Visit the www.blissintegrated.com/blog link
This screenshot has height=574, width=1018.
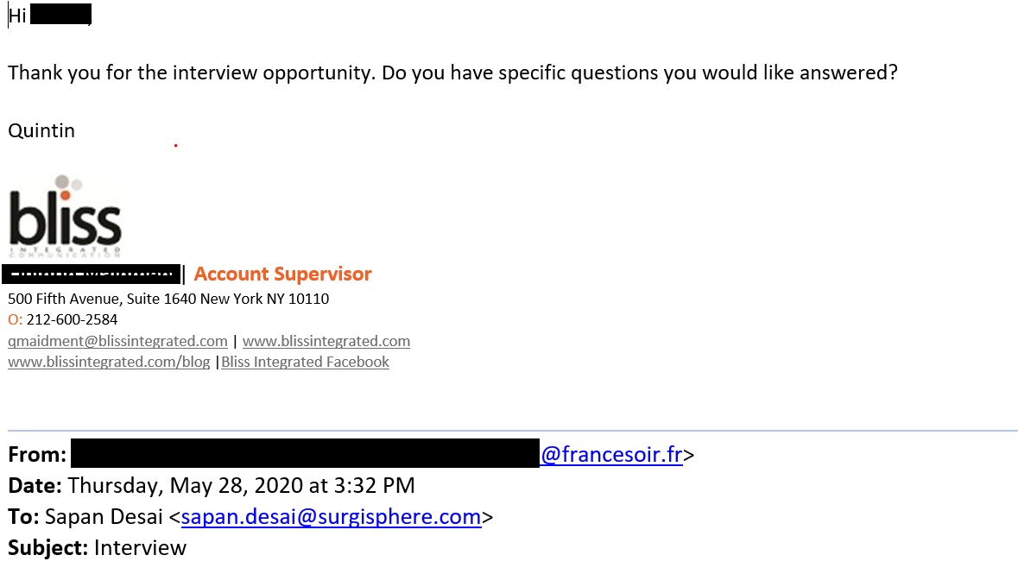tap(109, 362)
